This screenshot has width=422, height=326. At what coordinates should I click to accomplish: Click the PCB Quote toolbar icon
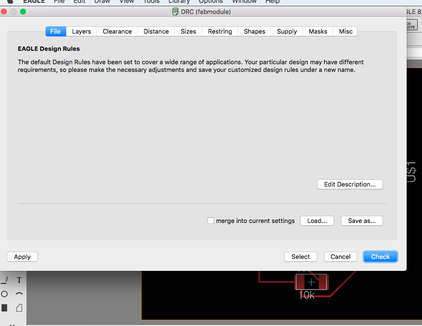(x=411, y=25)
